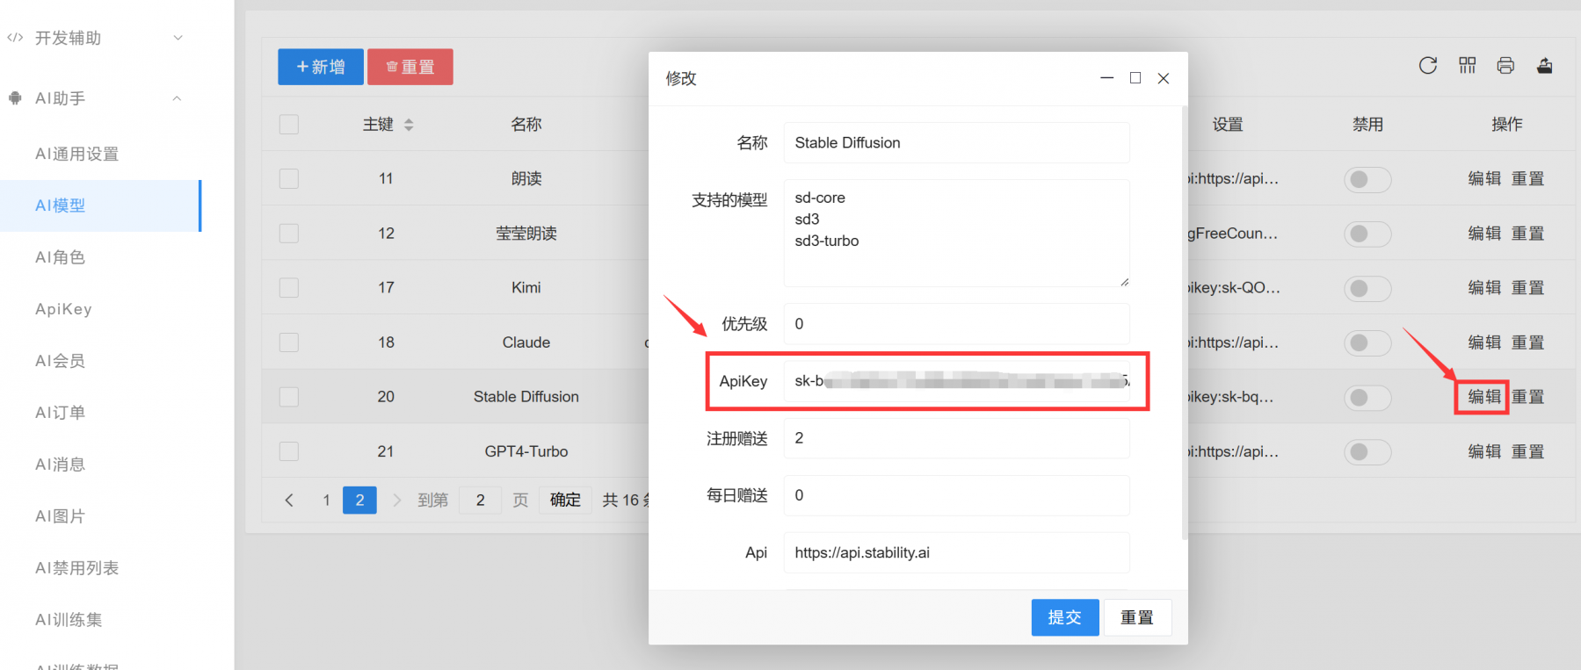Check the row checkbox for Claude
This screenshot has height=670, width=1581.
[x=289, y=342]
